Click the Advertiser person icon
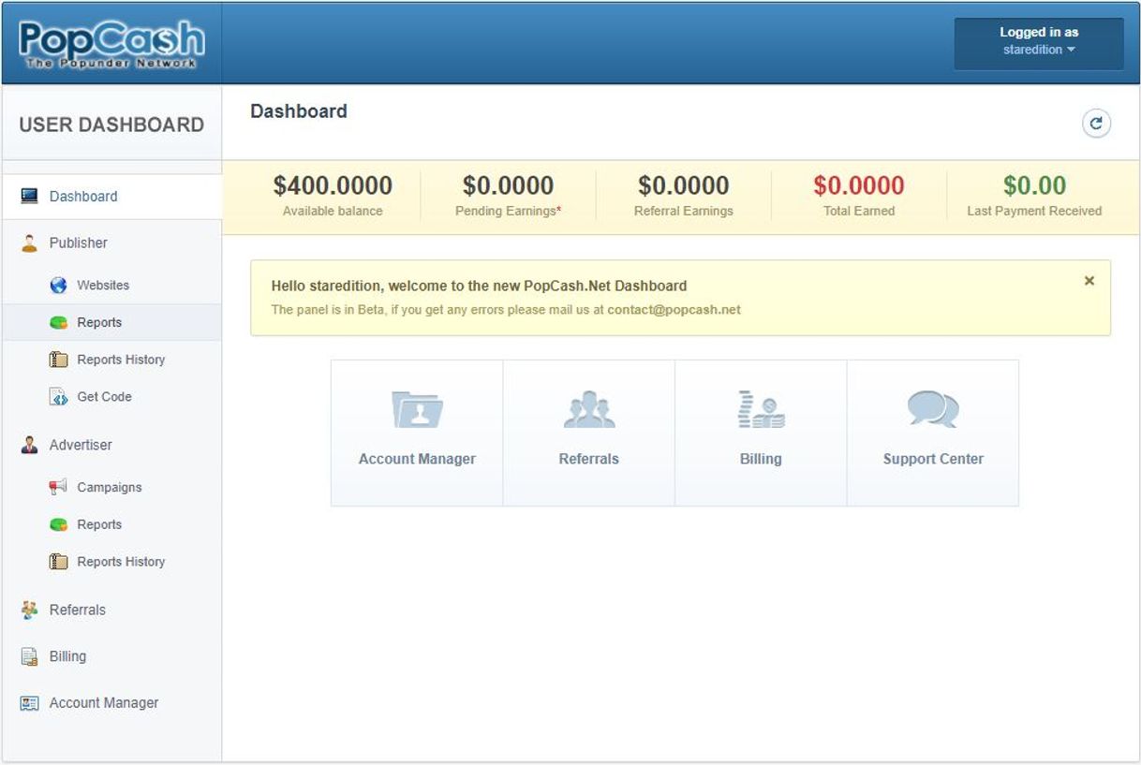Screen dimensions: 1141x765 tap(29, 446)
